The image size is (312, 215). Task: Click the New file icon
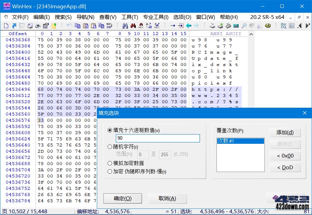click(6, 25)
